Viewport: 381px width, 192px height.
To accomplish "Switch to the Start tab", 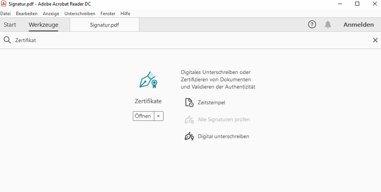I will (10, 25).
